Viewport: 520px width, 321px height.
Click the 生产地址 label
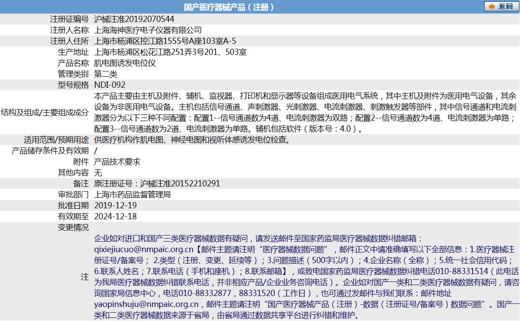pos(73,52)
